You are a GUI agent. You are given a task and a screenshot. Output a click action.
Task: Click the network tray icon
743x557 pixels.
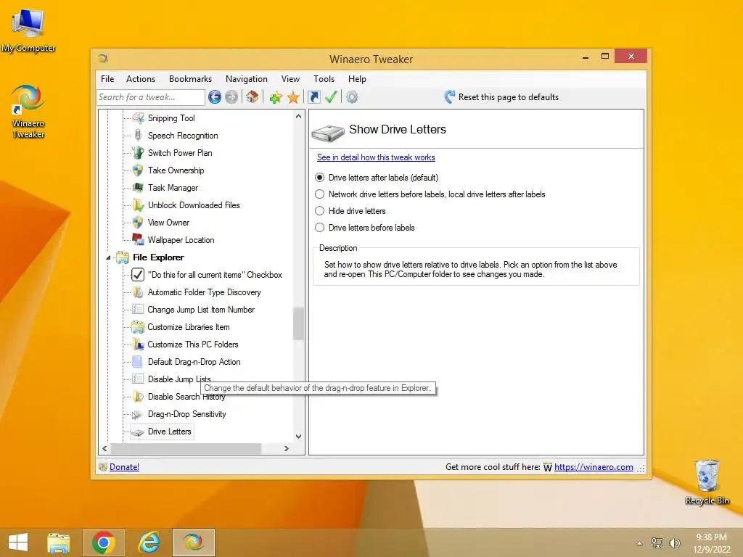(x=657, y=542)
